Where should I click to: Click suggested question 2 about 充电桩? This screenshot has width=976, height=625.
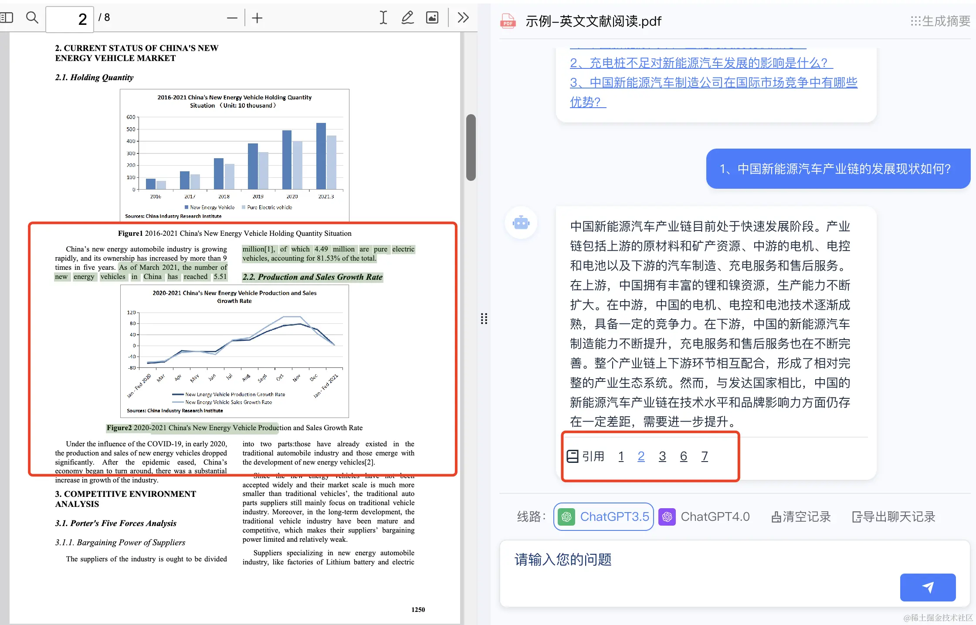701,63
